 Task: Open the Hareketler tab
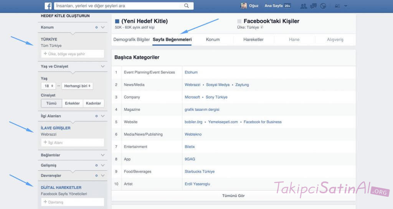(x=253, y=39)
